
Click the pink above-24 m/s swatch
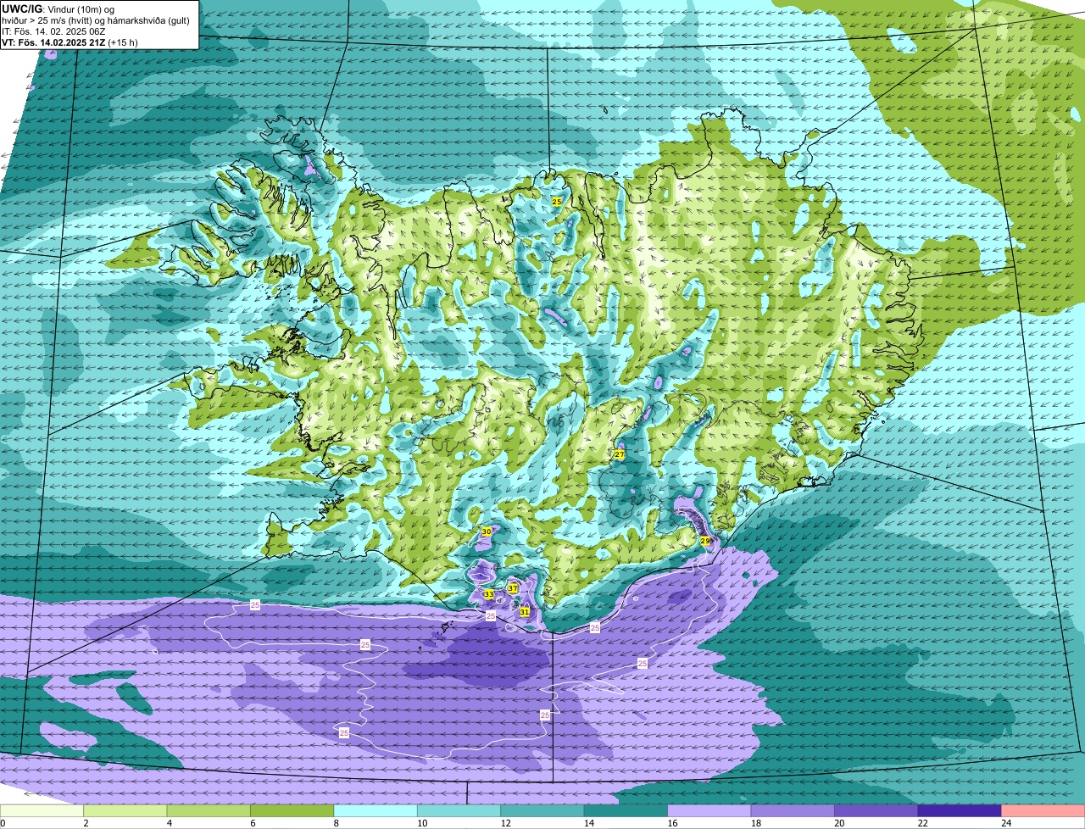(x=1043, y=811)
